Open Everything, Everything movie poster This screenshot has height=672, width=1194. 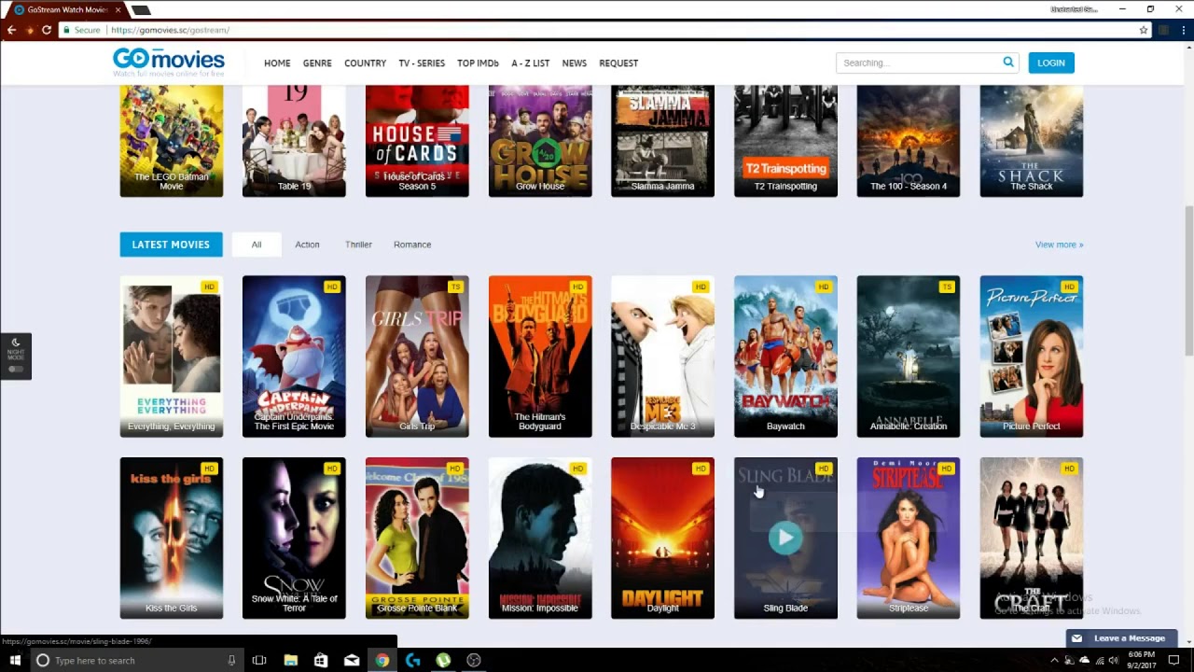coord(172,357)
